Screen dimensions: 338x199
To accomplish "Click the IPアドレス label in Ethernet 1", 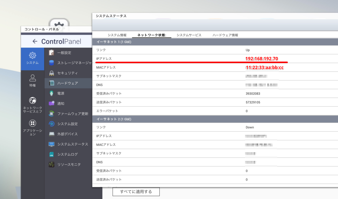I will pos(104,59).
